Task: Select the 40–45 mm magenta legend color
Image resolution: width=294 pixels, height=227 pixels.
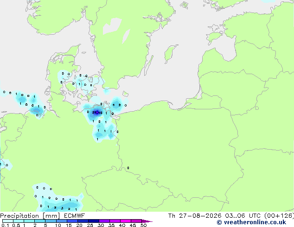Action: [126, 221]
